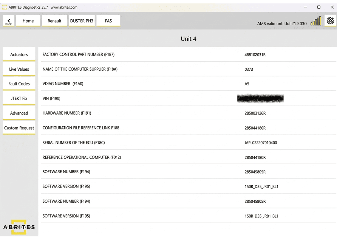Select the last SOFTWARE VERSION (F195) label
Image resolution: width=337 pixels, height=239 pixels.
[x=66, y=216]
